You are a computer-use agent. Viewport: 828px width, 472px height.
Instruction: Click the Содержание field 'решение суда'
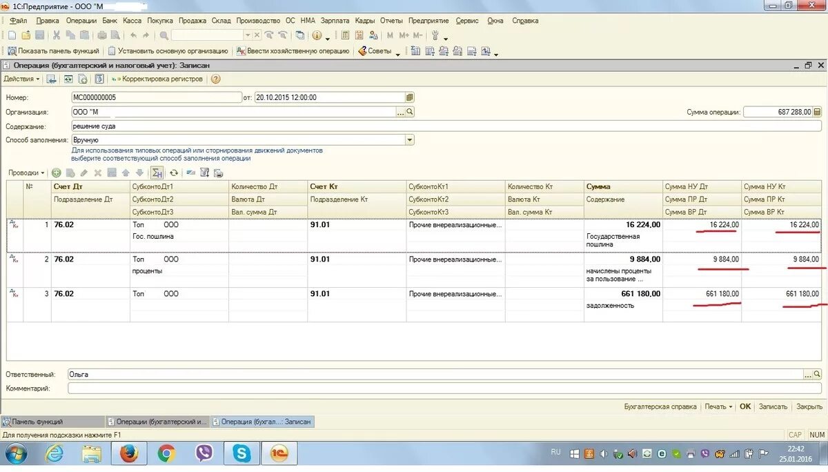coord(446,126)
